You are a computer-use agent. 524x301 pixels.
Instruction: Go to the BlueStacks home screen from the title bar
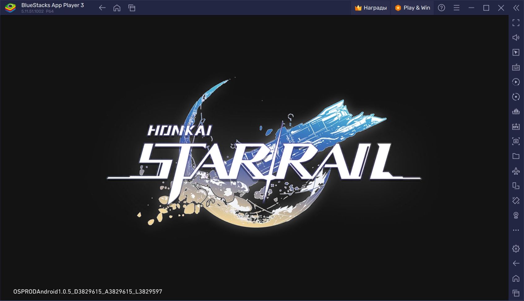point(117,8)
